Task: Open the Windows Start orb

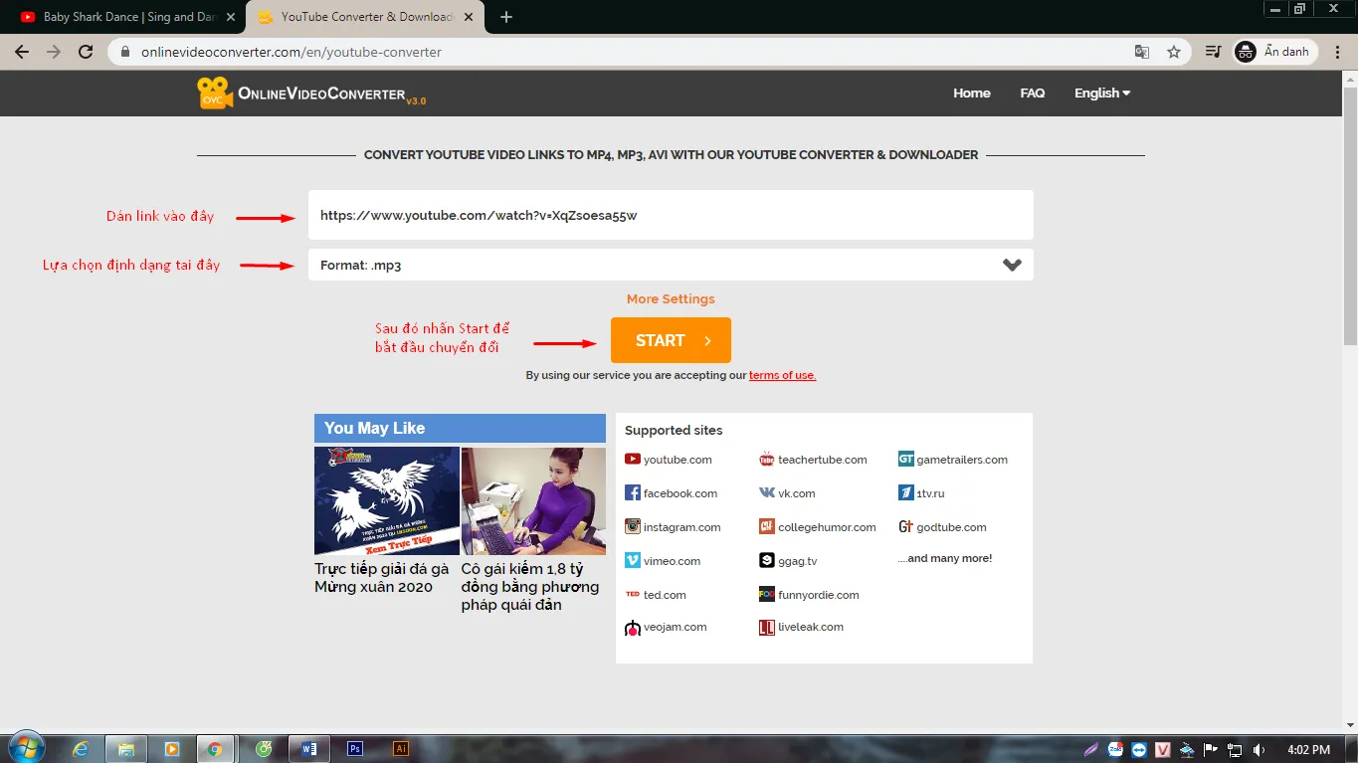Action: [x=25, y=748]
